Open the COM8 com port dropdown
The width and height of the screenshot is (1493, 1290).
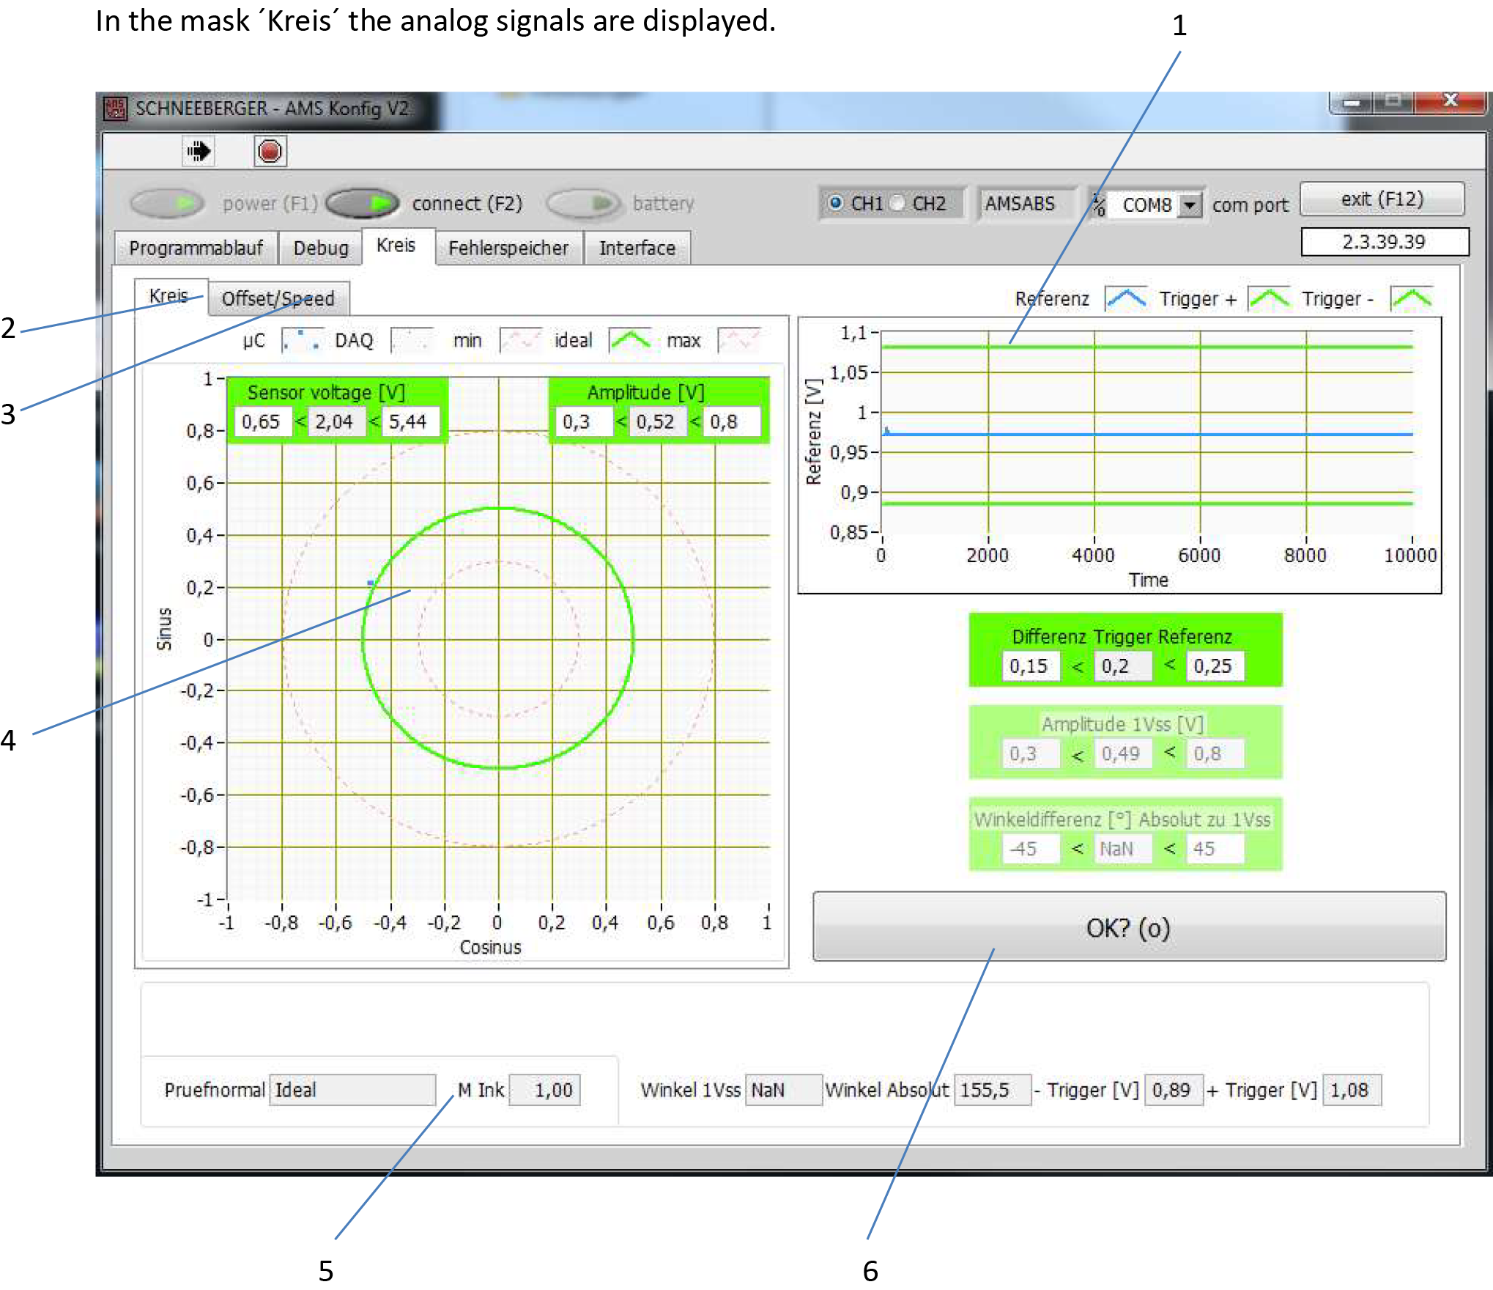(x=1190, y=204)
